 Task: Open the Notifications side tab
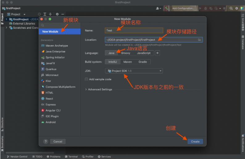[x=243, y=143]
